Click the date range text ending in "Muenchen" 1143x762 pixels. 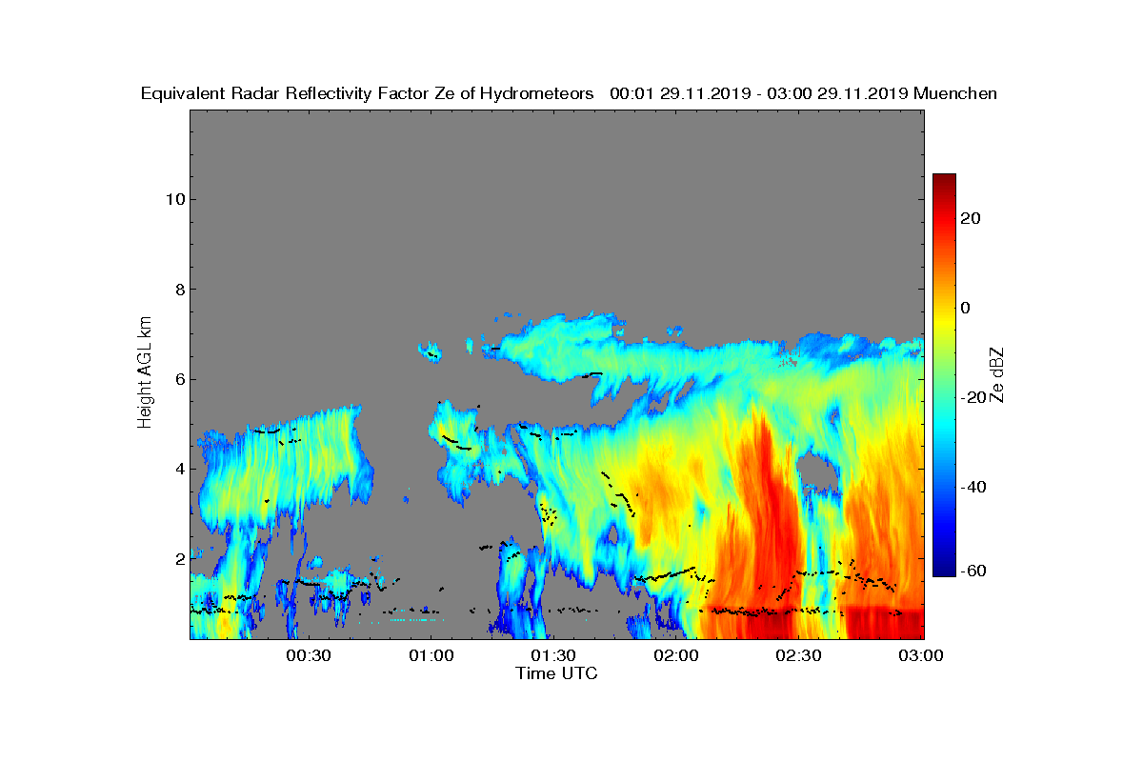point(803,93)
